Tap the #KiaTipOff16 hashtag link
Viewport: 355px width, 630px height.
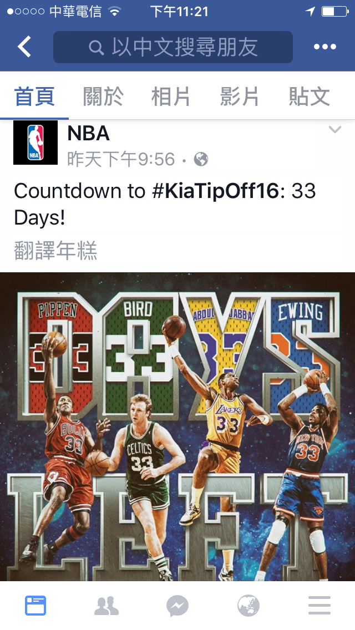pyautogui.click(x=215, y=190)
